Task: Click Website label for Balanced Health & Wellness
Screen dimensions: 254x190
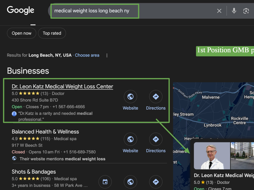Action: pos(130,151)
